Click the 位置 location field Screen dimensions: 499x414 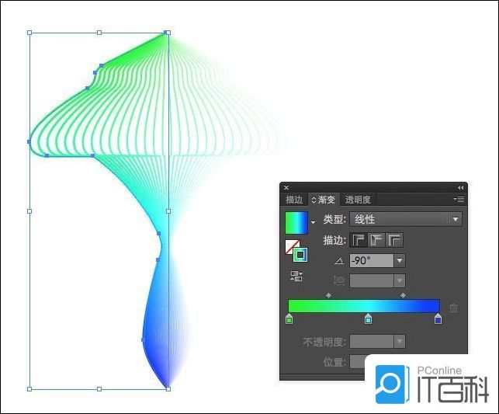(358, 362)
